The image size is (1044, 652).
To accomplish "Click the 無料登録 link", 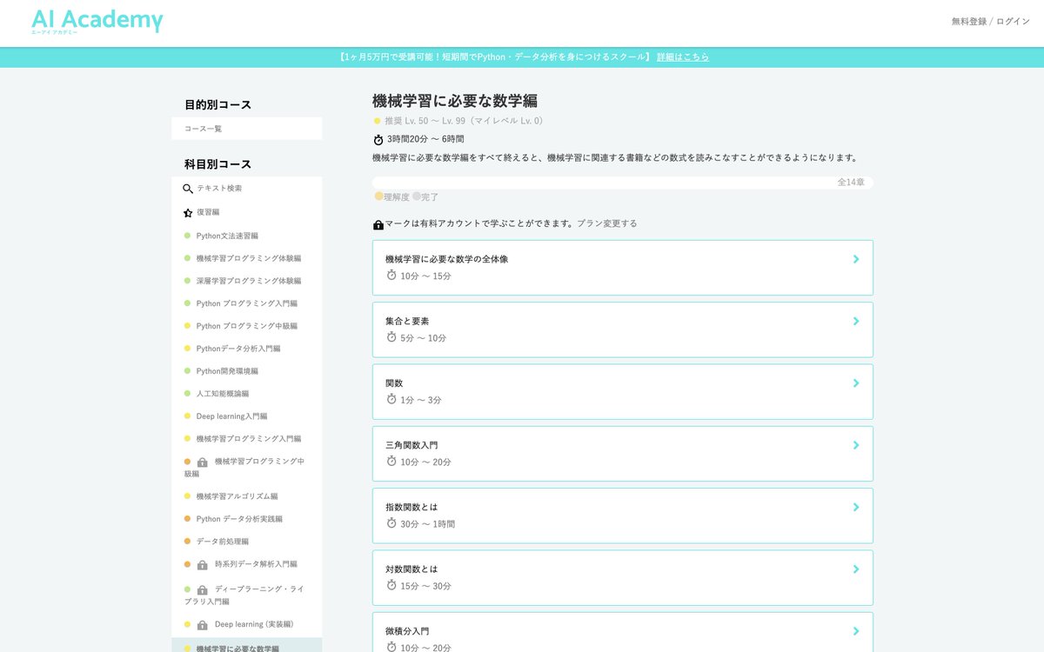I will (x=969, y=22).
